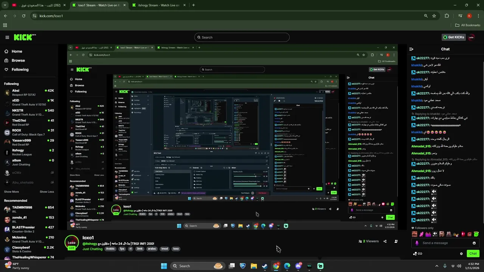The image size is (484, 272).
Task: Show hidden system tray icons
Action: (x=437, y=266)
